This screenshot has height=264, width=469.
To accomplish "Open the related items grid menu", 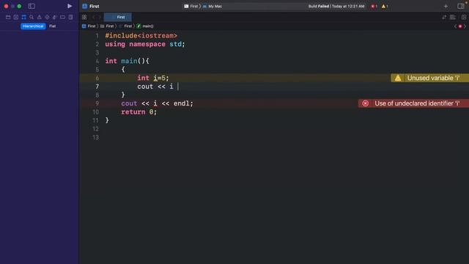I will coord(84,18).
